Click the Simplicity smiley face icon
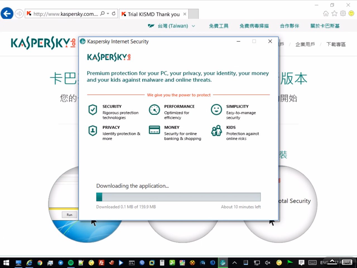The width and height of the screenshot is (357, 268). (216, 110)
